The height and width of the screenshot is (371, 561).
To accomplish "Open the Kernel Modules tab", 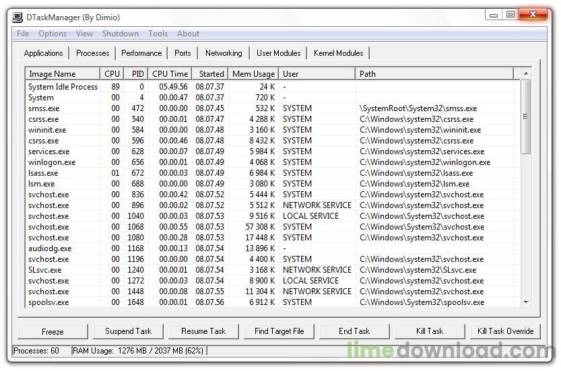I will [338, 53].
